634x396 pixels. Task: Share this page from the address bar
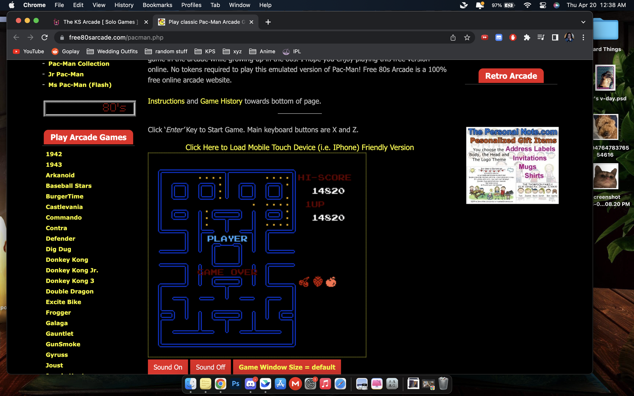[453, 37]
